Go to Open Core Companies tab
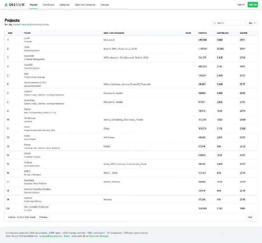262x243 pixels. (85, 5)
